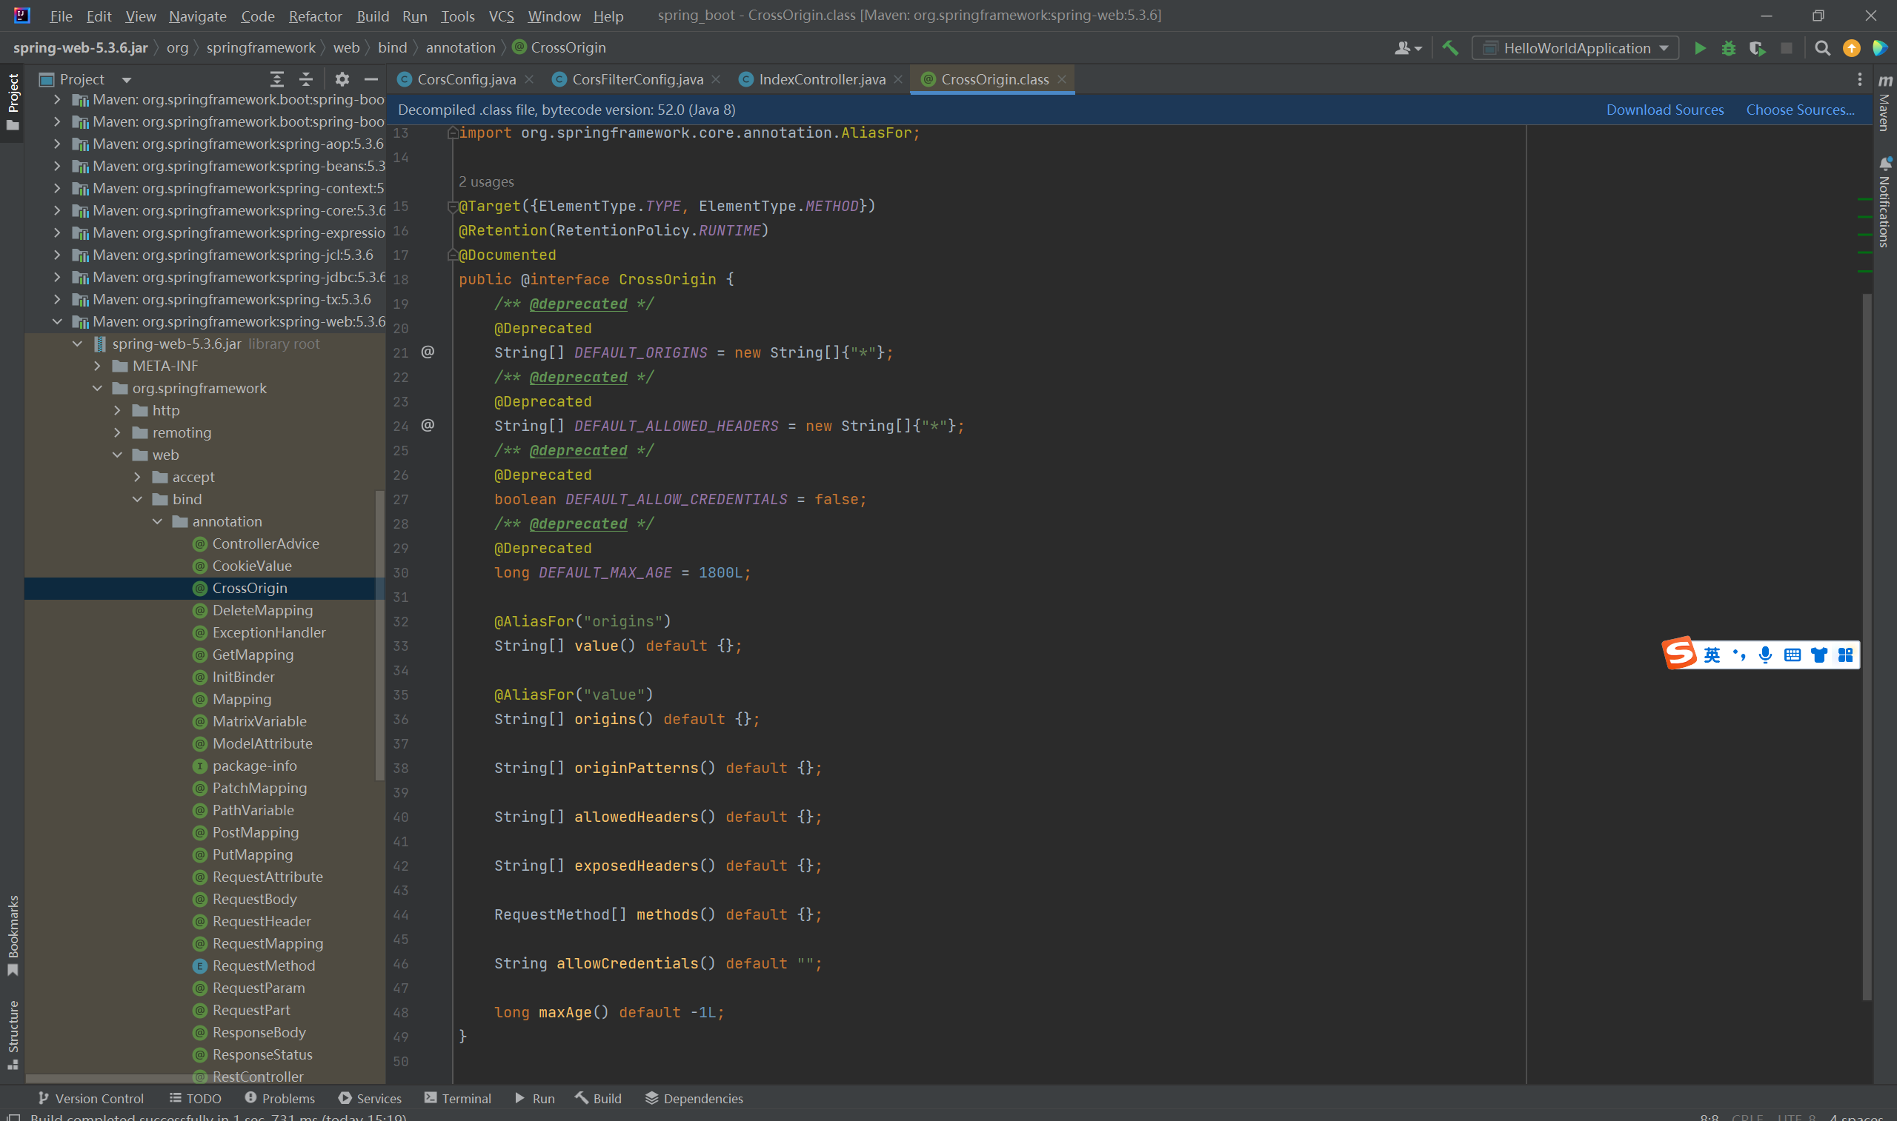Screen dimensions: 1897x1121
Task: Click the Build project hammer icon
Action: click(1450, 48)
